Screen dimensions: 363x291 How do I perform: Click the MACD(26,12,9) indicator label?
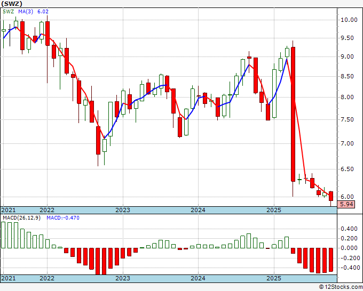pyautogui.click(x=21, y=218)
